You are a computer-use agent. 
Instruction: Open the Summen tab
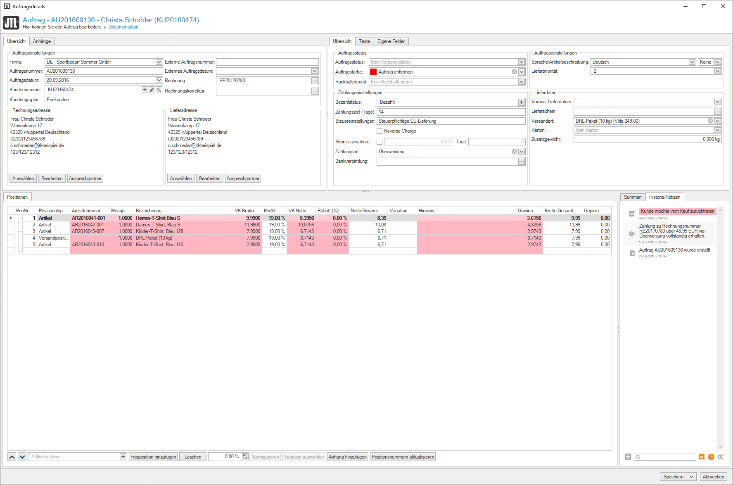click(x=632, y=197)
